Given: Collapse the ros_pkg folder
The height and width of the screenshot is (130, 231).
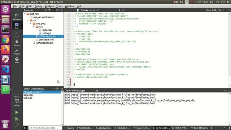Looking at the screenshot, I should pos(31,23).
